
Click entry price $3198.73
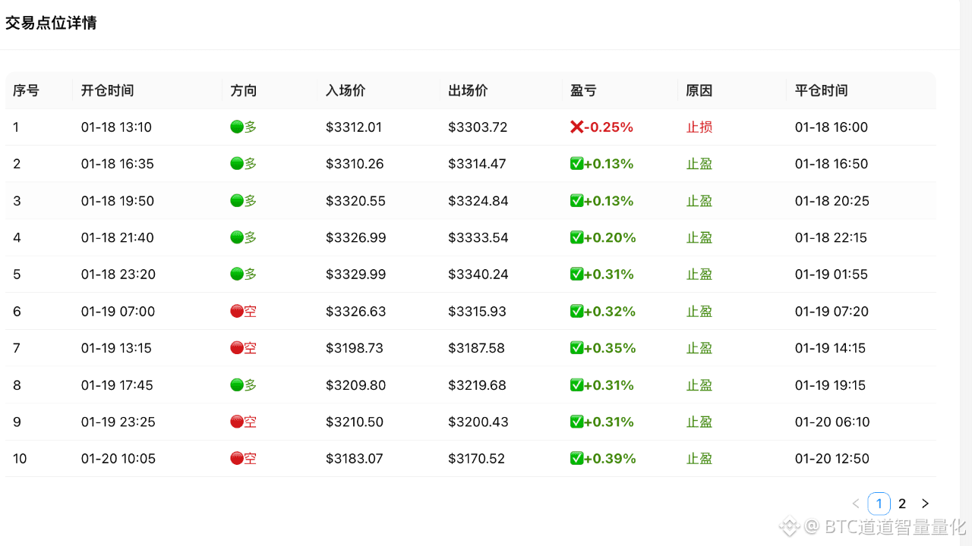pos(355,348)
